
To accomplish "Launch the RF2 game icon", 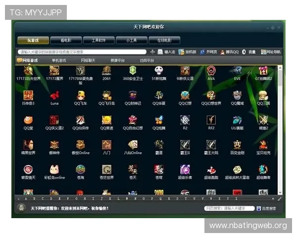I will coord(211,122).
